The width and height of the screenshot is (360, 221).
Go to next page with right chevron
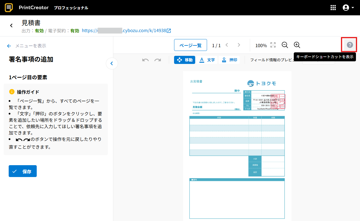tap(239, 45)
